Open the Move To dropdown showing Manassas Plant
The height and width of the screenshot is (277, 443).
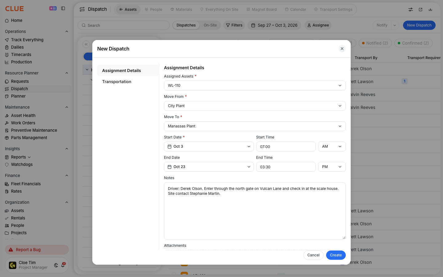point(255,126)
